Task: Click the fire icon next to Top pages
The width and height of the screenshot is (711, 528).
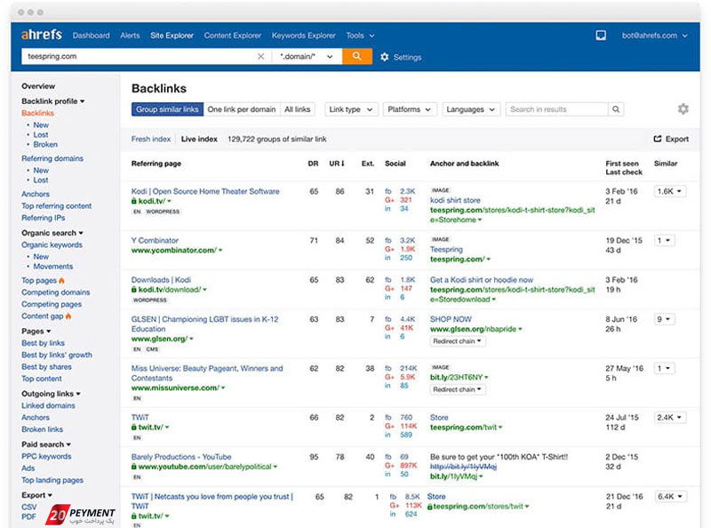Action: pos(61,280)
